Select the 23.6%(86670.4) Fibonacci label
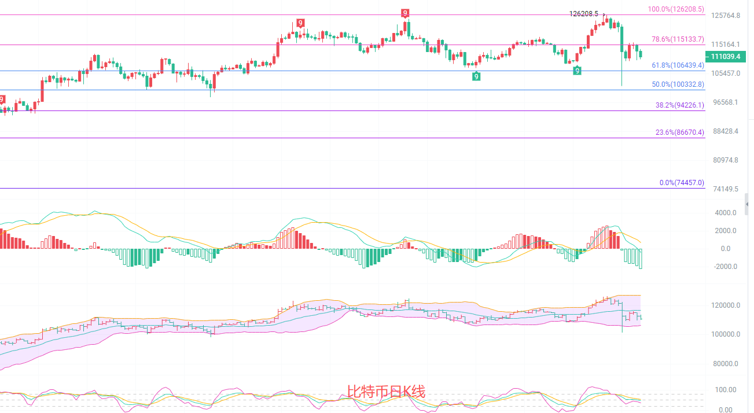This screenshot has width=754, height=413. pos(679,132)
